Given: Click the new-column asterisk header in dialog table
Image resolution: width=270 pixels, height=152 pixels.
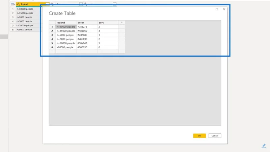Looking at the screenshot, I should pyautogui.click(x=122, y=23).
